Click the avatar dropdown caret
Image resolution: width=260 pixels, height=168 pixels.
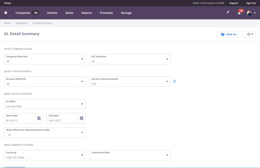pos(255,13)
